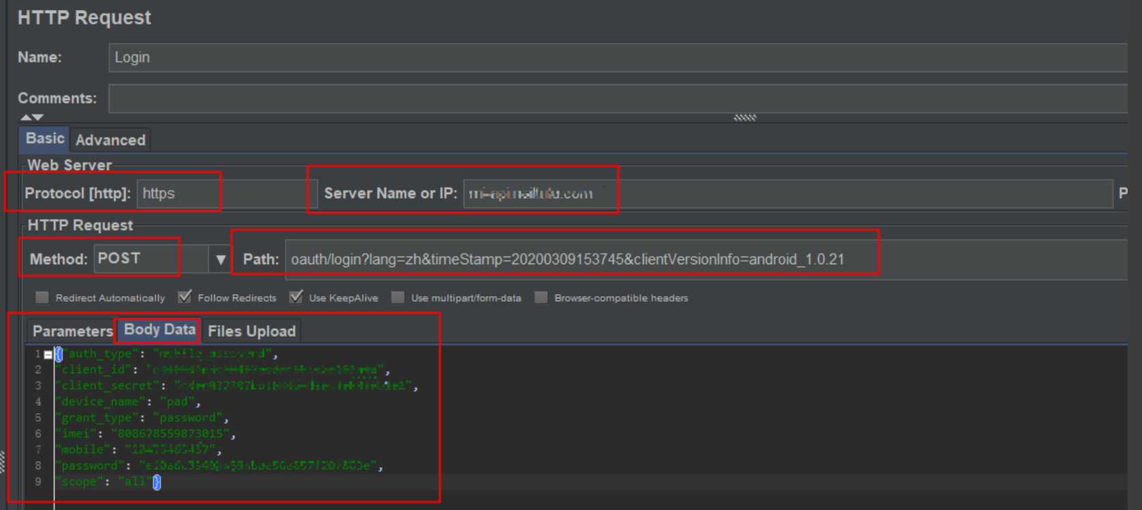Enable Redirect Automatically checkbox

[42, 298]
